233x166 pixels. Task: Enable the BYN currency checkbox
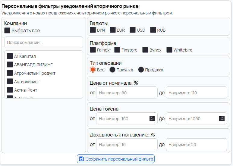(93, 30)
